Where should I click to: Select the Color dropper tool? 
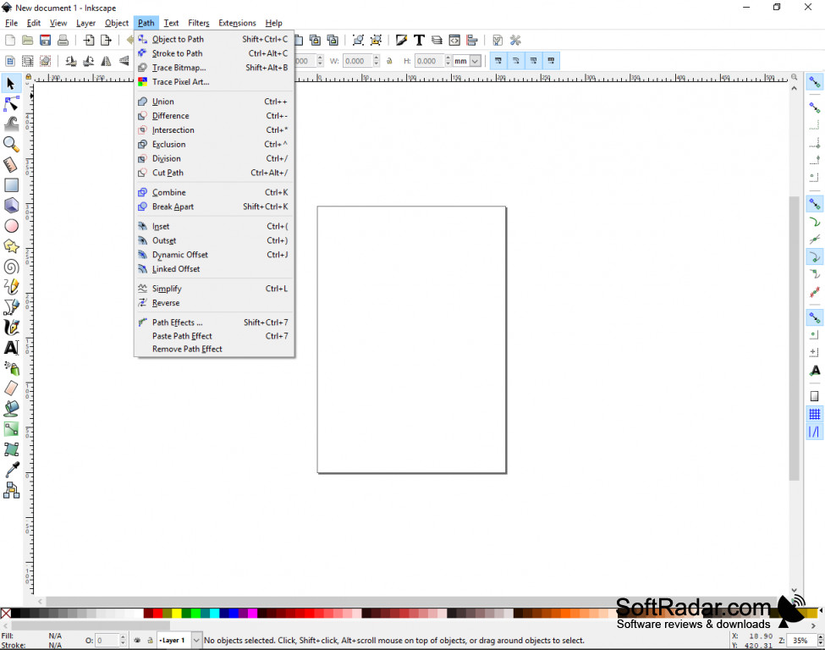pos(11,470)
